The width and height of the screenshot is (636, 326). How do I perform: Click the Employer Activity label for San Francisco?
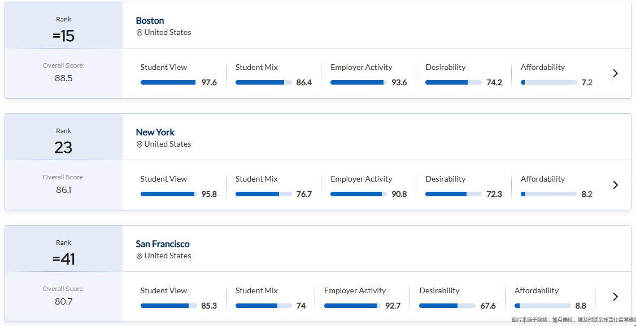[x=355, y=290]
